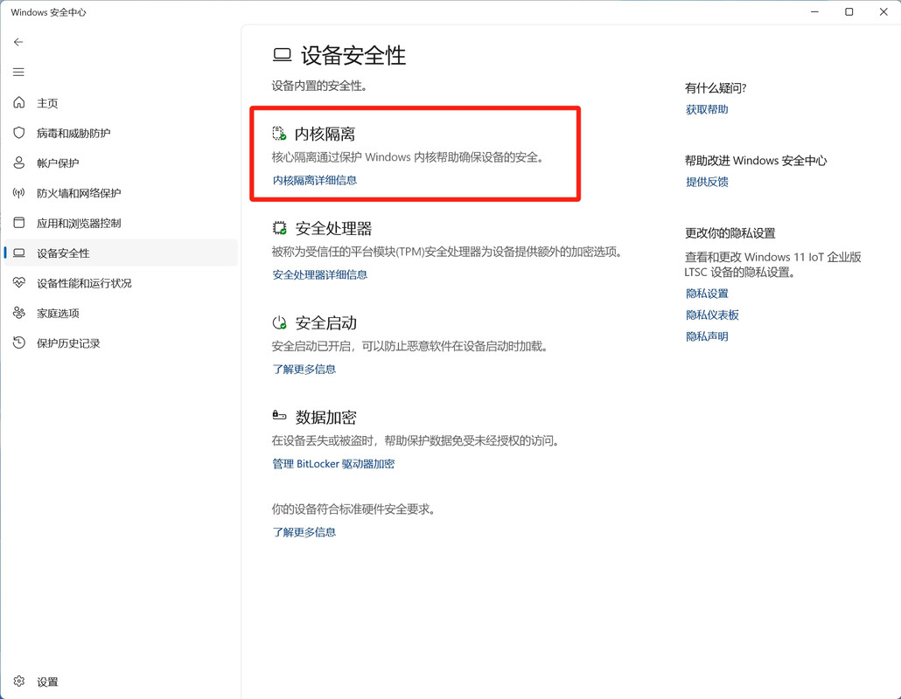Click 了解更多信息 under 安全启动

pos(304,369)
